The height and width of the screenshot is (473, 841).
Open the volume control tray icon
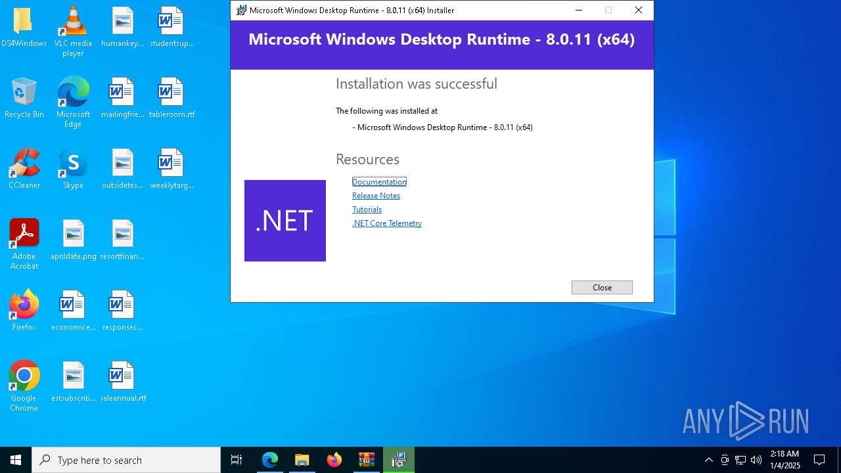(756, 460)
